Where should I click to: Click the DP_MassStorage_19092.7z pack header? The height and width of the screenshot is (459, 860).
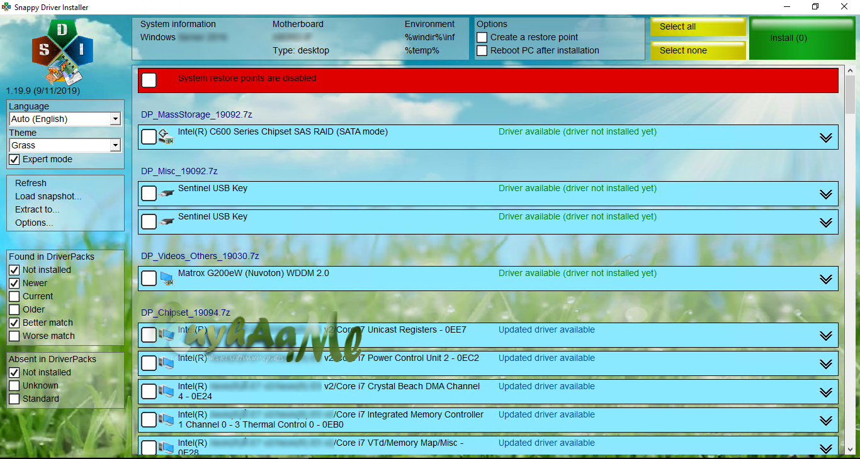pos(196,114)
